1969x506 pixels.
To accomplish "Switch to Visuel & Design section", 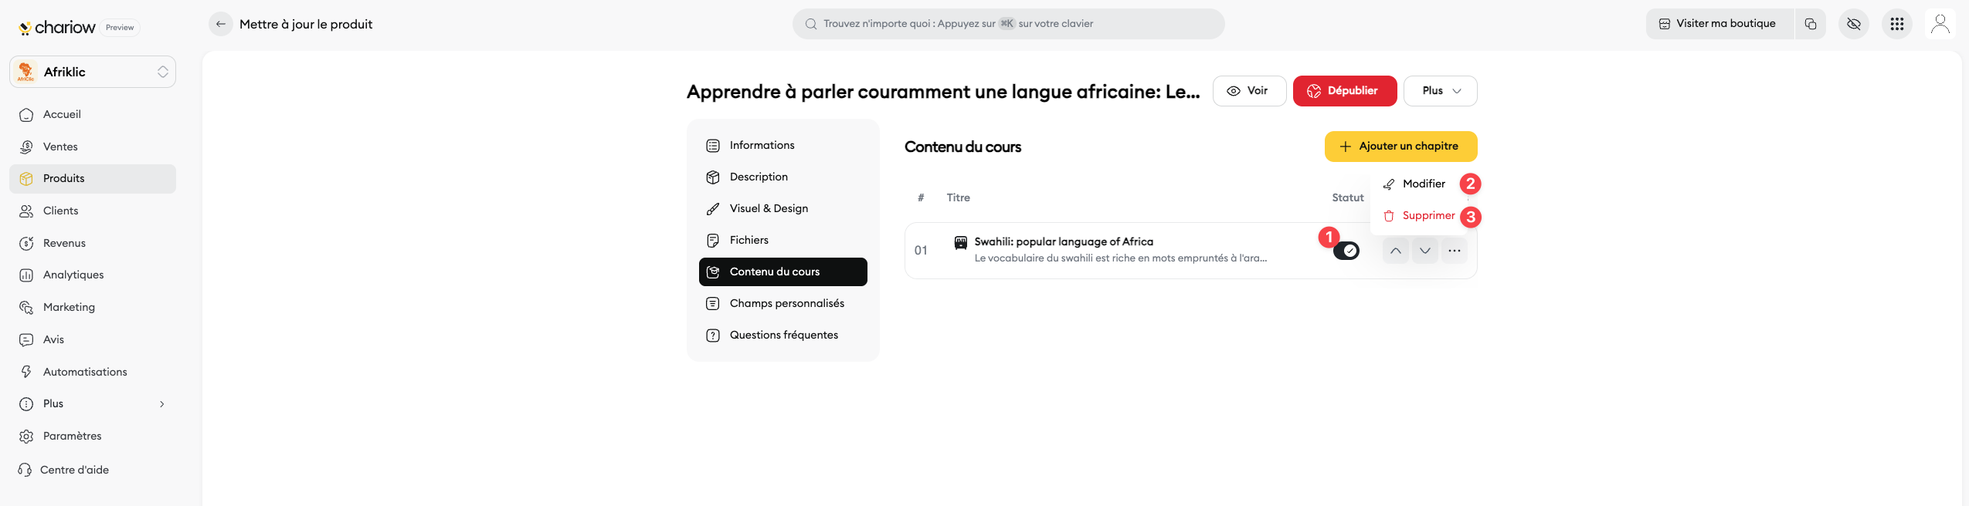I will click(769, 208).
